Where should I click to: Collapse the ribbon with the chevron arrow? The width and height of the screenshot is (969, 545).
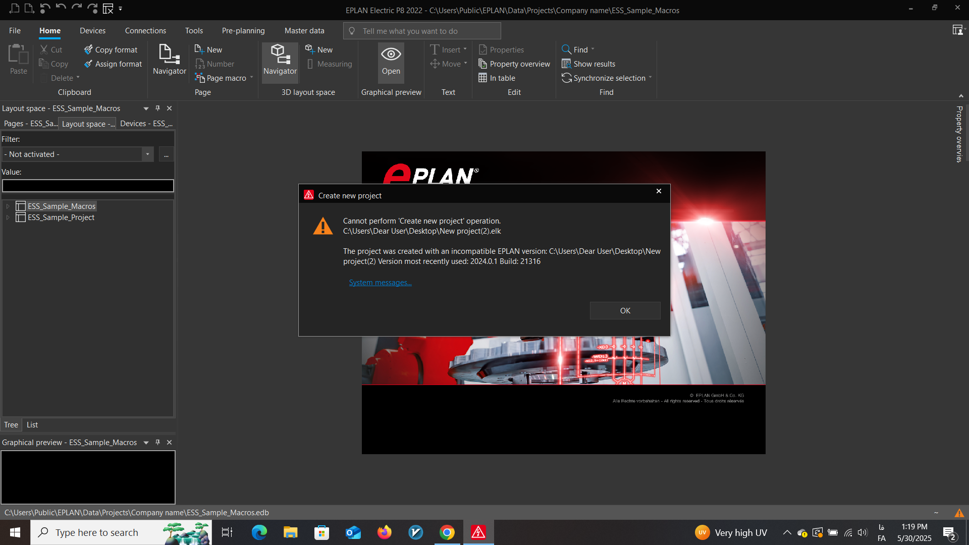click(961, 95)
